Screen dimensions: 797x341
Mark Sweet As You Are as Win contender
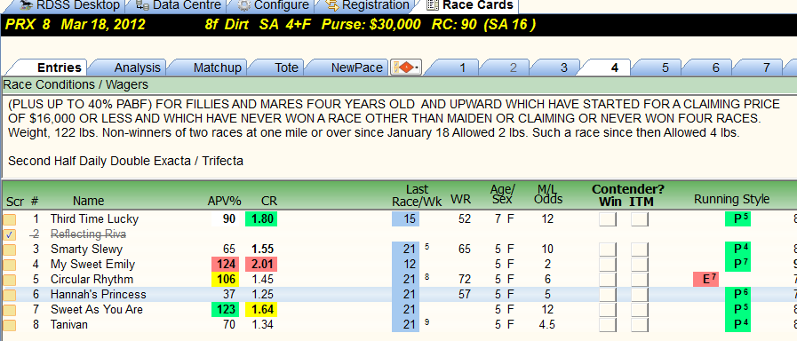coord(608,310)
